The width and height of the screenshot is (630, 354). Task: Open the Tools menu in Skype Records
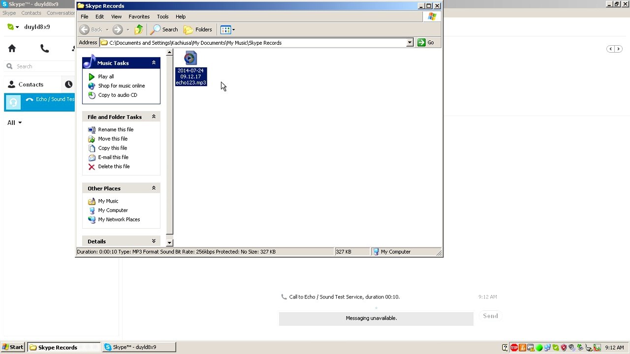[x=162, y=17]
